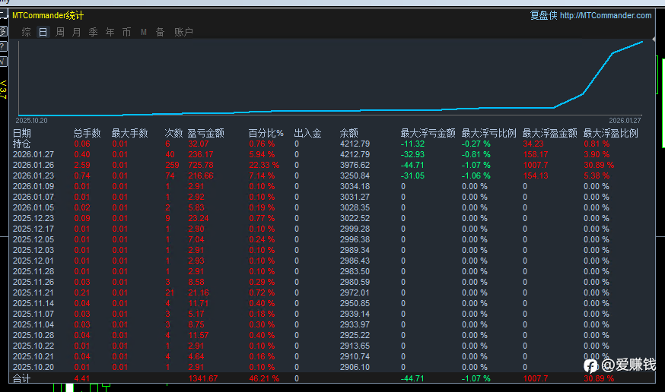The width and height of the screenshot is (665, 392).
Task: Click the 5.94 % percentage cell
Action: [262, 154]
